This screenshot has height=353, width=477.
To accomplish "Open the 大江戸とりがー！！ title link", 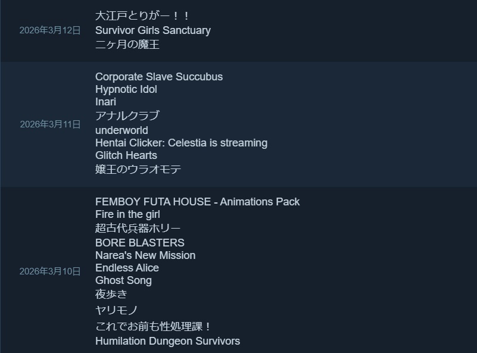I will tap(142, 16).
